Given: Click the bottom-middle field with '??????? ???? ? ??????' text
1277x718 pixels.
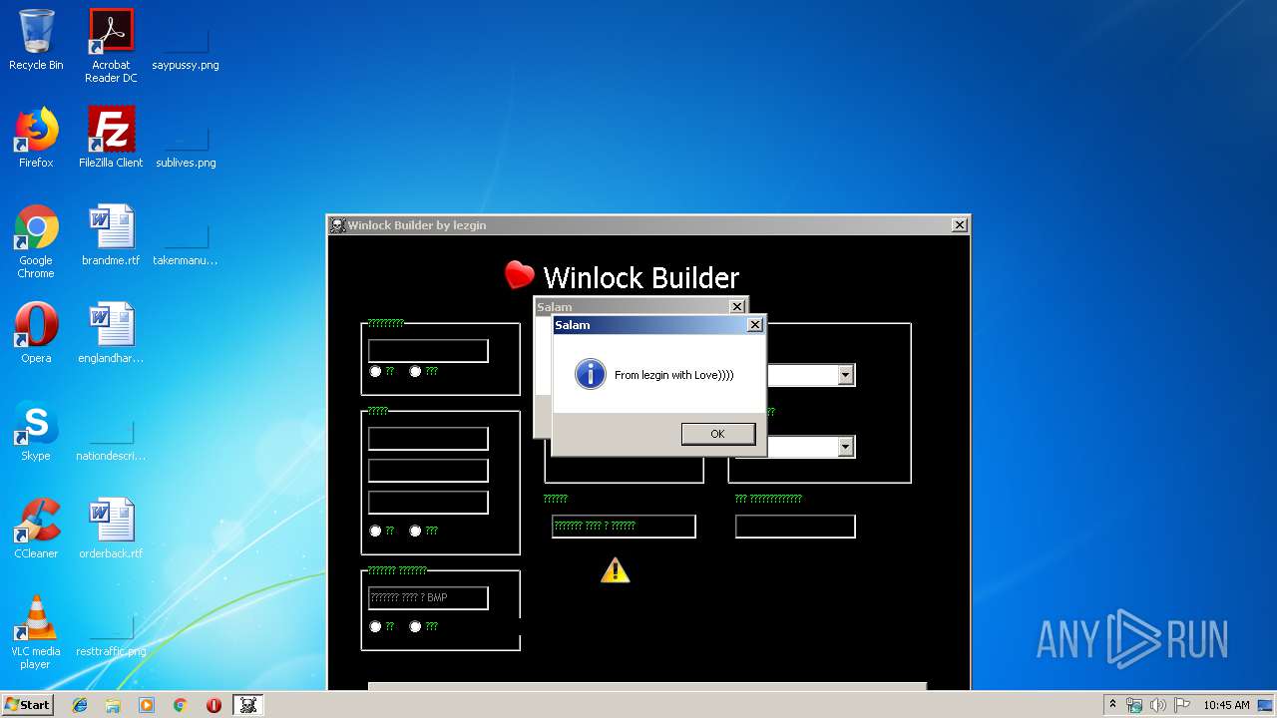Looking at the screenshot, I should point(624,527).
